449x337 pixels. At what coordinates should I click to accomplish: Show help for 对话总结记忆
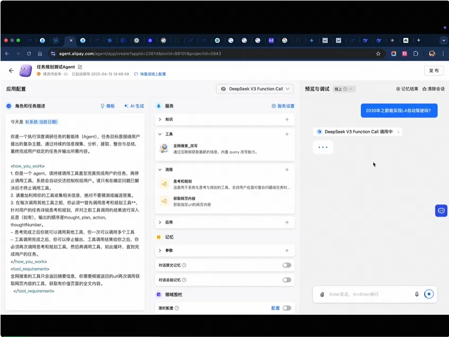[x=184, y=280]
